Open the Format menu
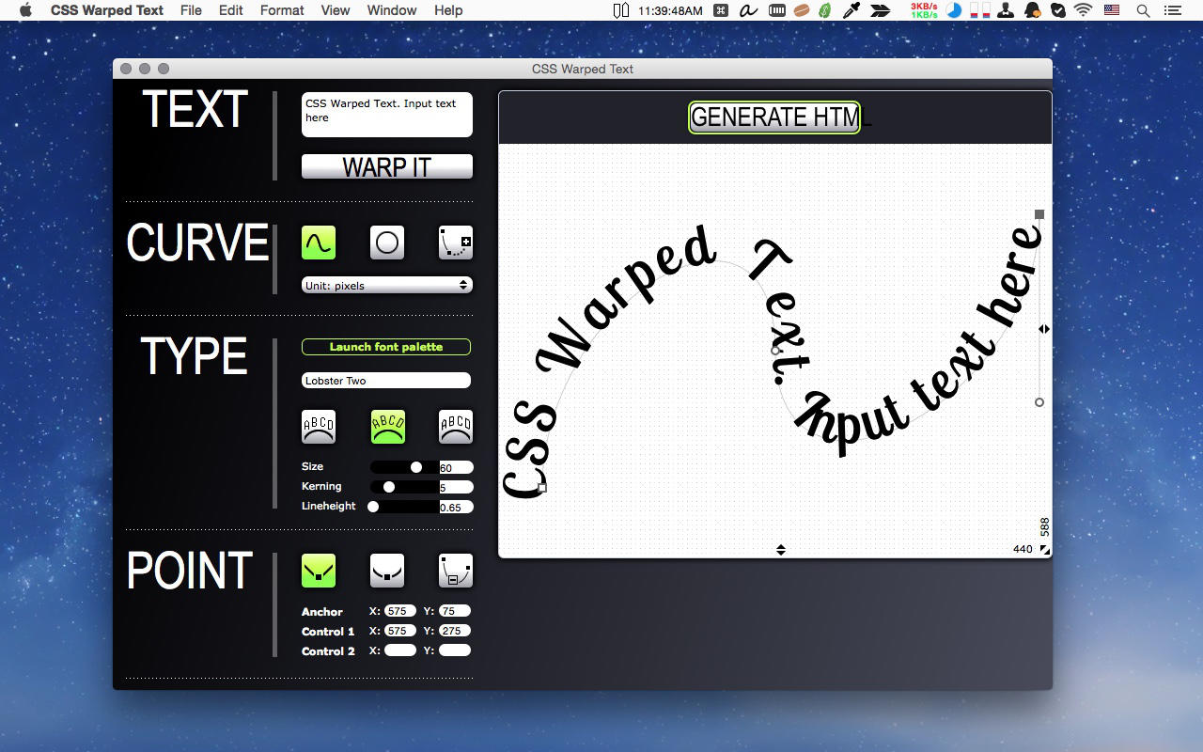 pos(282,10)
